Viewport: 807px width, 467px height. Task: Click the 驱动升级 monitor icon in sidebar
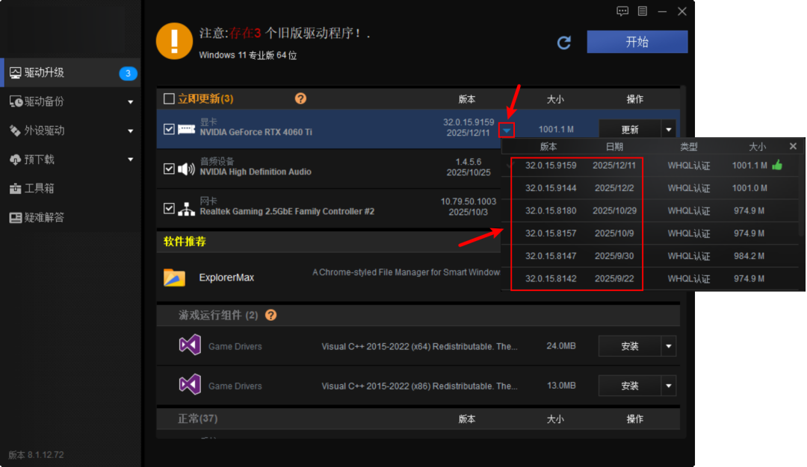coord(16,73)
